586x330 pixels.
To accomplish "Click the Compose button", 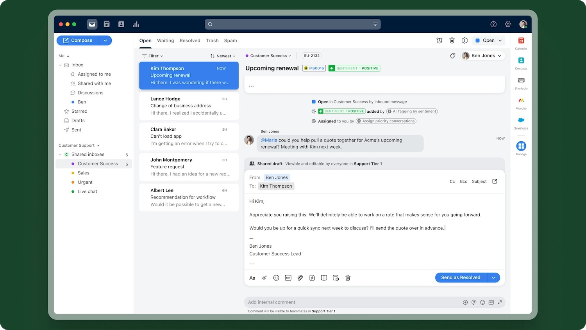I will (78, 41).
